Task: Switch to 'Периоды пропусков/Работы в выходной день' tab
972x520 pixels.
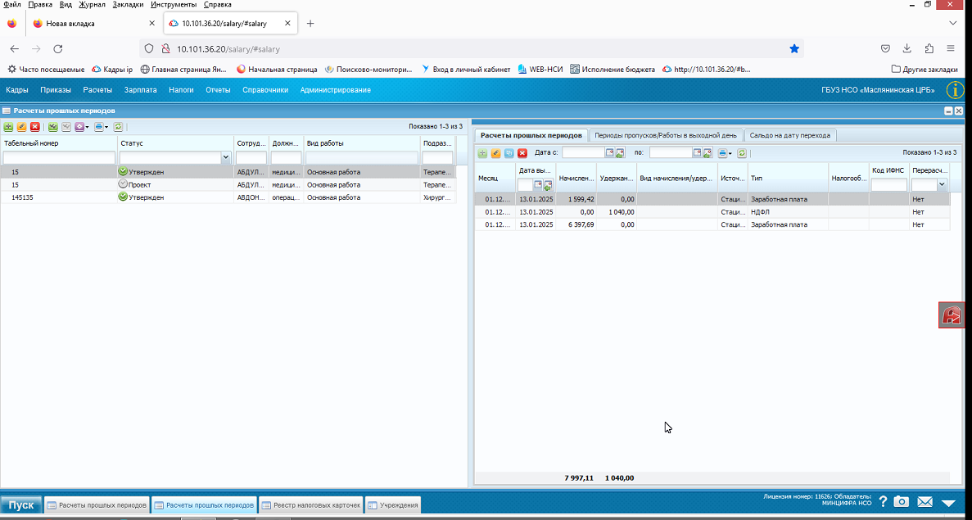Action: [665, 135]
